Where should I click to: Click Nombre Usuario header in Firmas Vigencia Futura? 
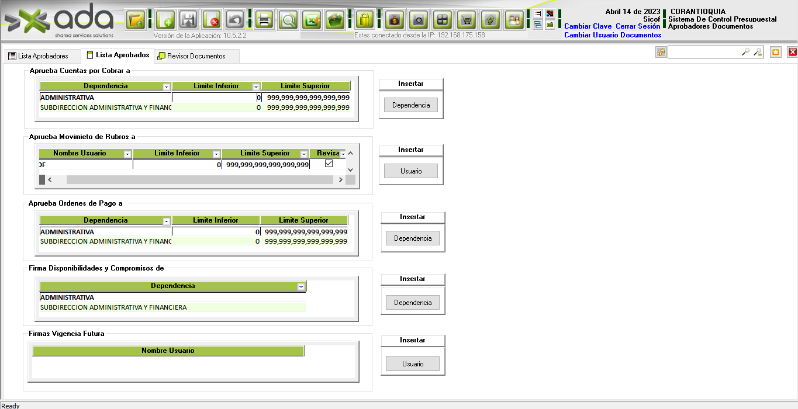[168, 351]
